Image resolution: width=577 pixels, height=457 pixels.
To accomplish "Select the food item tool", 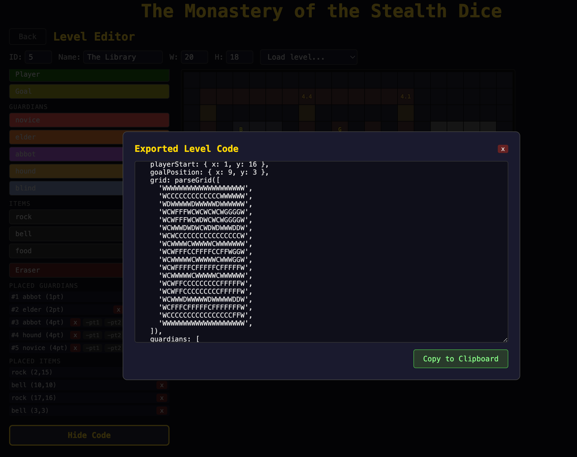I will tap(66, 251).
